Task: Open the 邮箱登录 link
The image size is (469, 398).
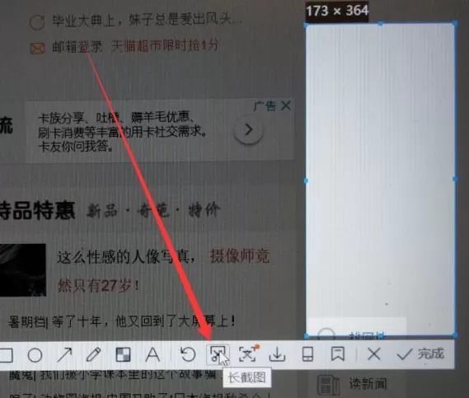Action: click(77, 47)
